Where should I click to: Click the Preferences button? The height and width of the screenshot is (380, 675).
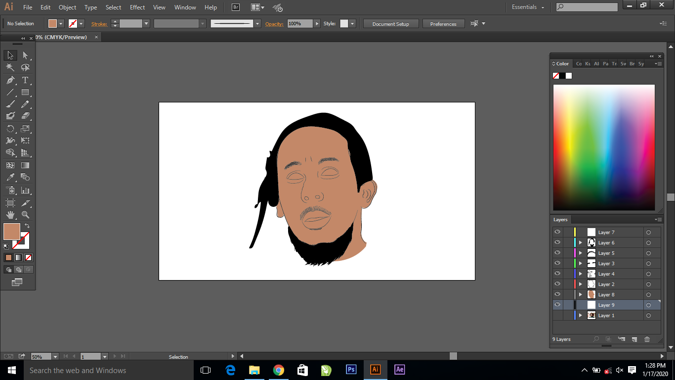pos(443,24)
